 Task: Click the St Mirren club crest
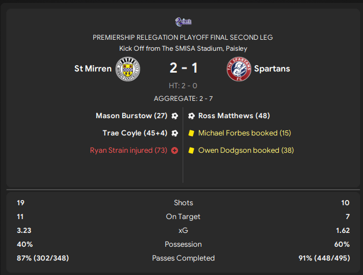(128, 69)
